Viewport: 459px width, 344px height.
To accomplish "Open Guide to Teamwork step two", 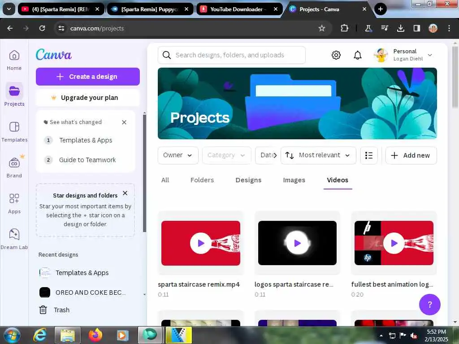I will (87, 160).
